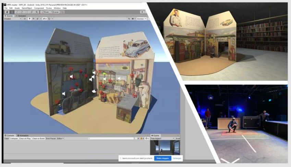Toggle 2D view mode button

[x=25, y=19]
